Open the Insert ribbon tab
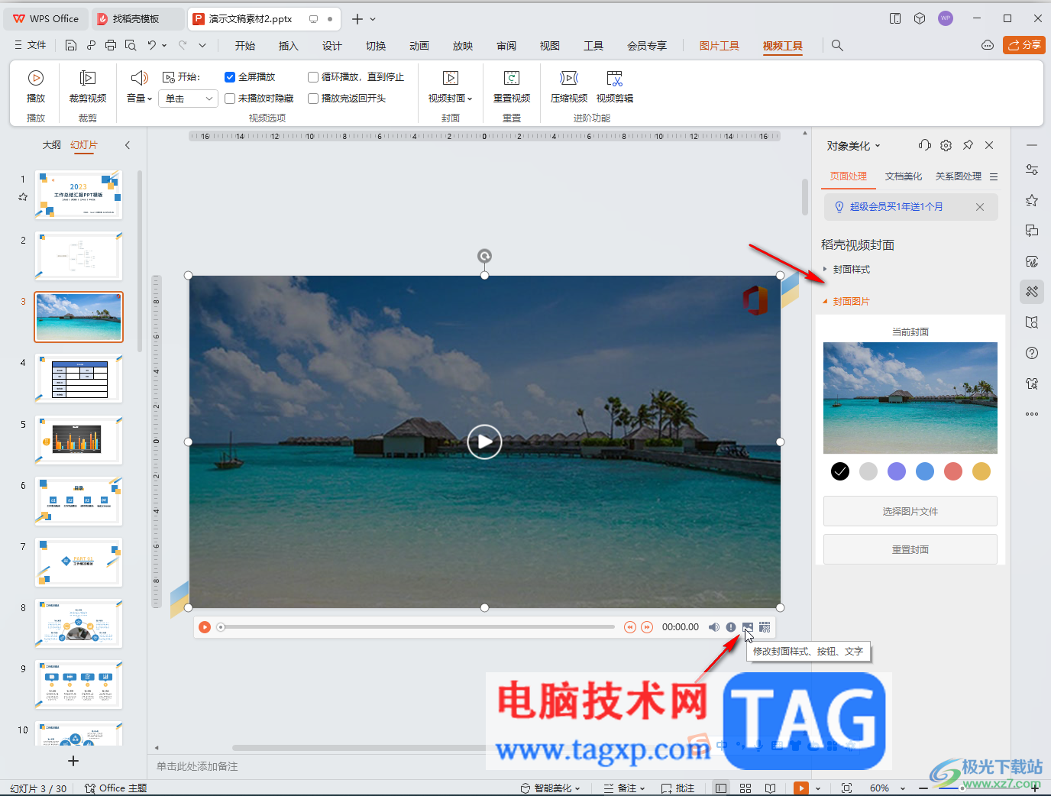The height and width of the screenshot is (796, 1051). 288,46
